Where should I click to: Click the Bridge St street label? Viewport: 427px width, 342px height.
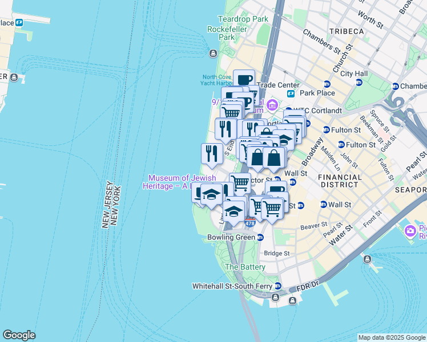pos(277,254)
